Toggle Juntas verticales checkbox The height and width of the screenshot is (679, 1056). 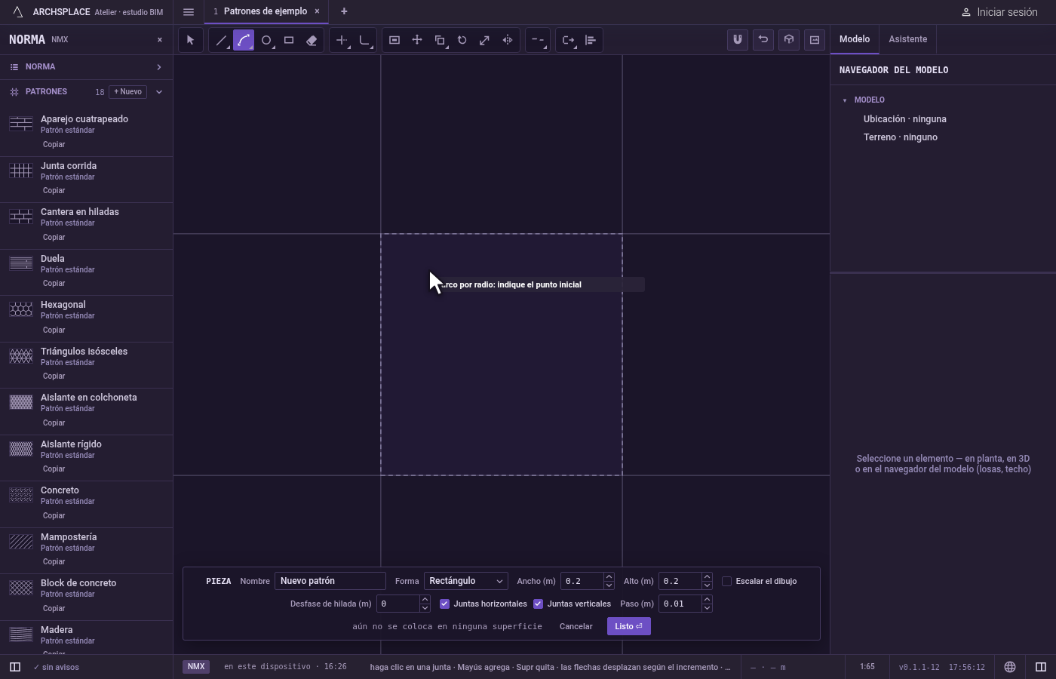[538, 604]
